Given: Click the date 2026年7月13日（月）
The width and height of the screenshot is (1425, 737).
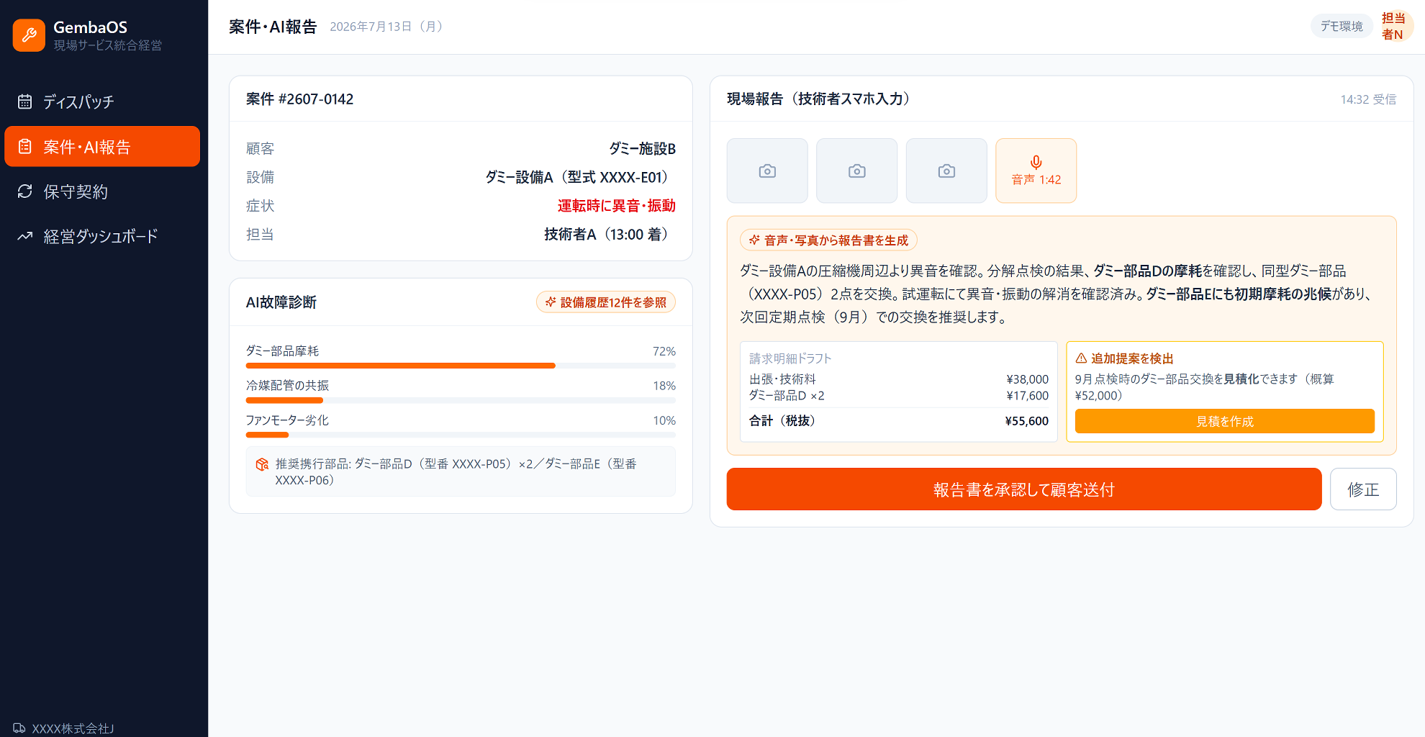Looking at the screenshot, I should [389, 27].
